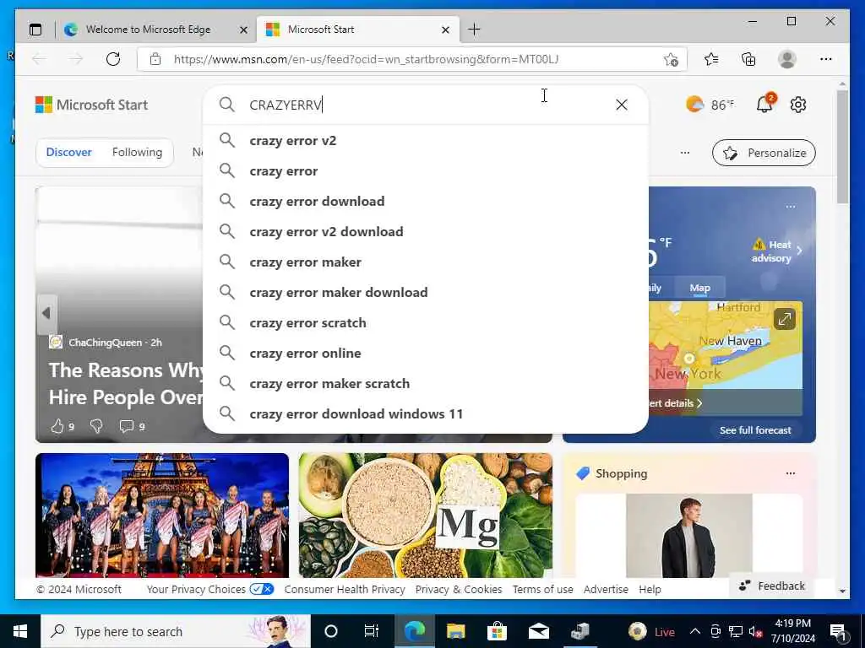Open weather card more options
This screenshot has height=648, width=865.
[791, 207]
